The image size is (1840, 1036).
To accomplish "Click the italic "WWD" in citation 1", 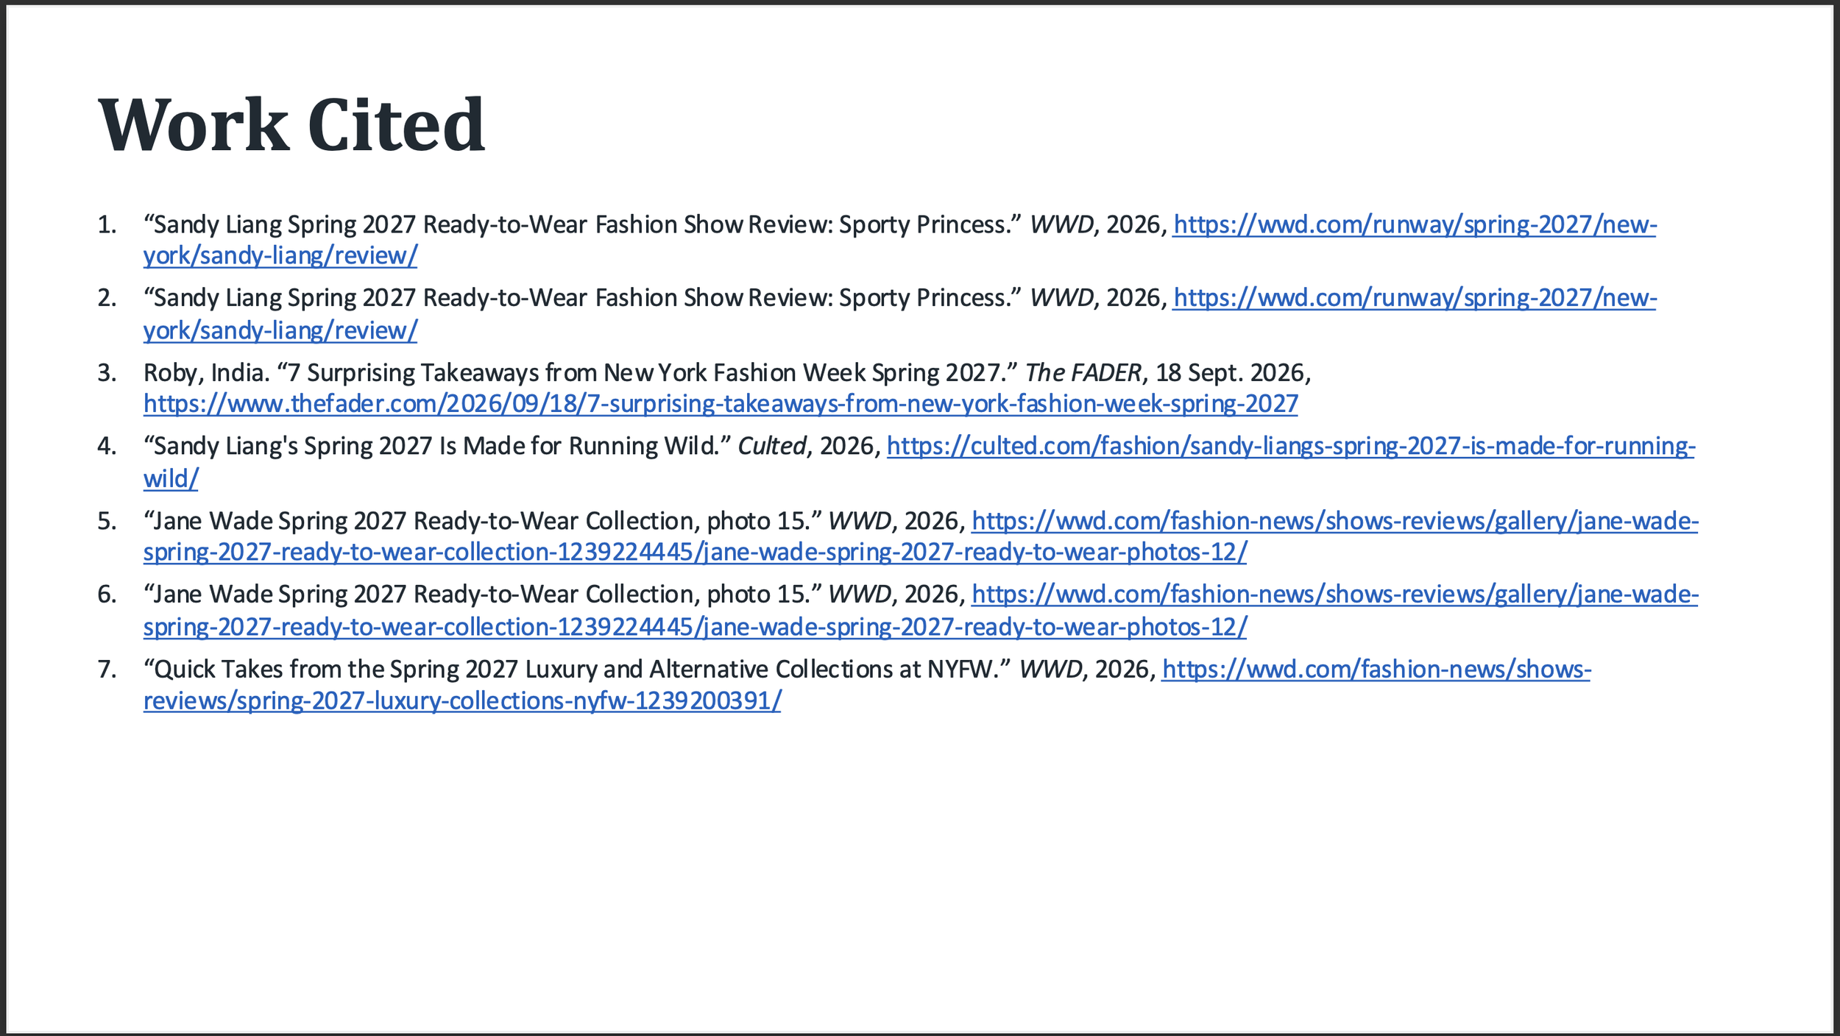I will (x=1062, y=224).
